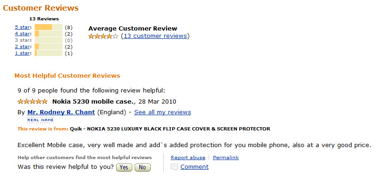Mark the review helpful with Yes

click(124, 167)
